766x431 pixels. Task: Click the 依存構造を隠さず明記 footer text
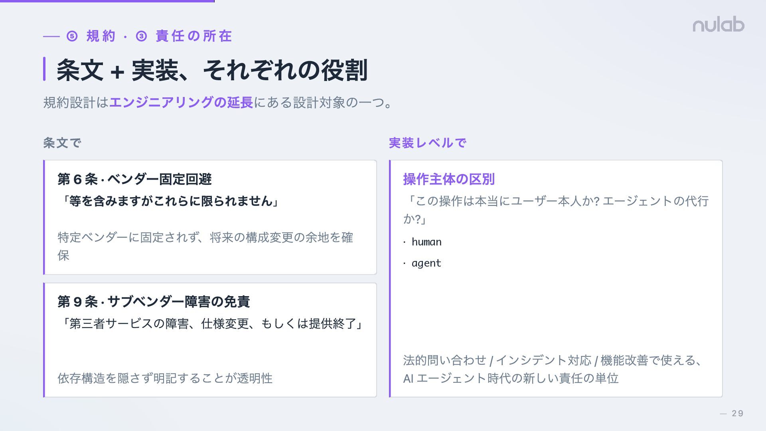tap(165, 378)
